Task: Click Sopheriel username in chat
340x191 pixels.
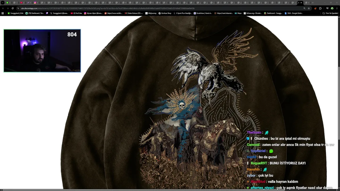Action: (x=258, y=151)
